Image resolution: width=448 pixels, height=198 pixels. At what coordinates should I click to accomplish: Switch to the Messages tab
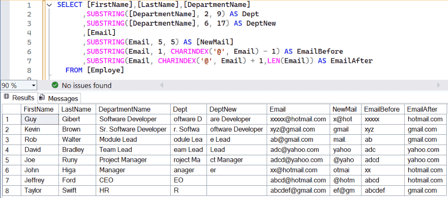click(x=59, y=98)
